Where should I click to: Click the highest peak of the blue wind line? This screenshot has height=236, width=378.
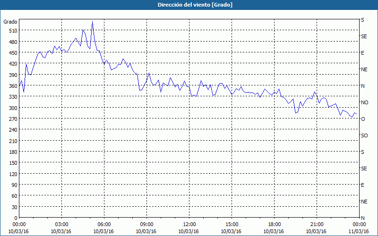point(92,22)
